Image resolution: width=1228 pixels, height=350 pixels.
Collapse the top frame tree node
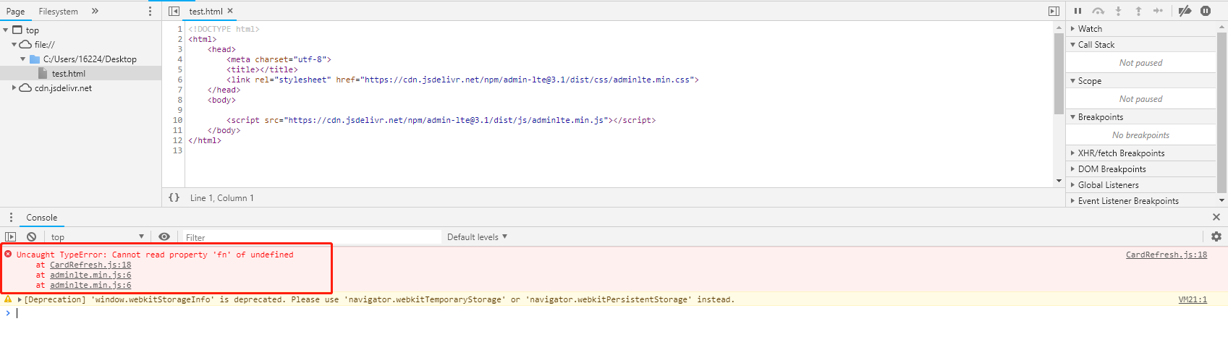click(6, 30)
